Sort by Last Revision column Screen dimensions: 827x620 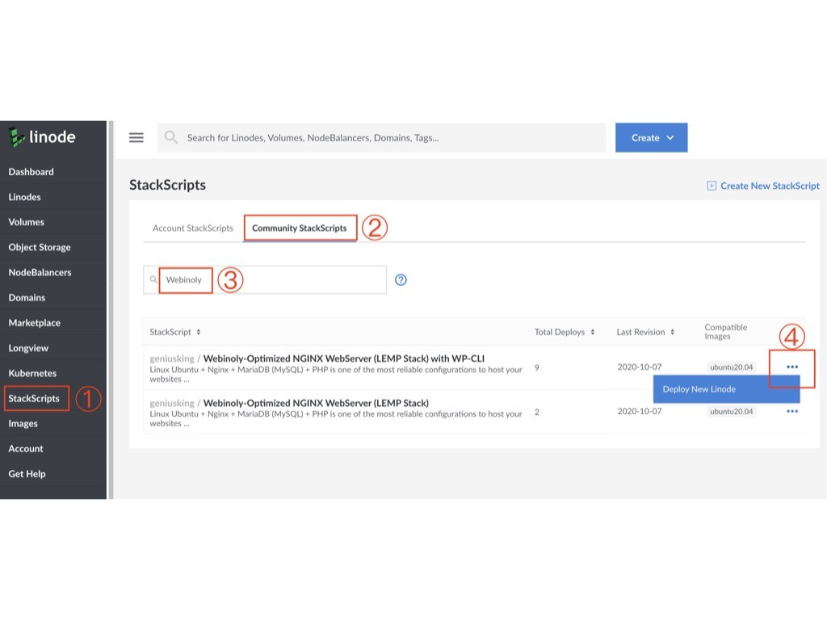click(x=645, y=332)
